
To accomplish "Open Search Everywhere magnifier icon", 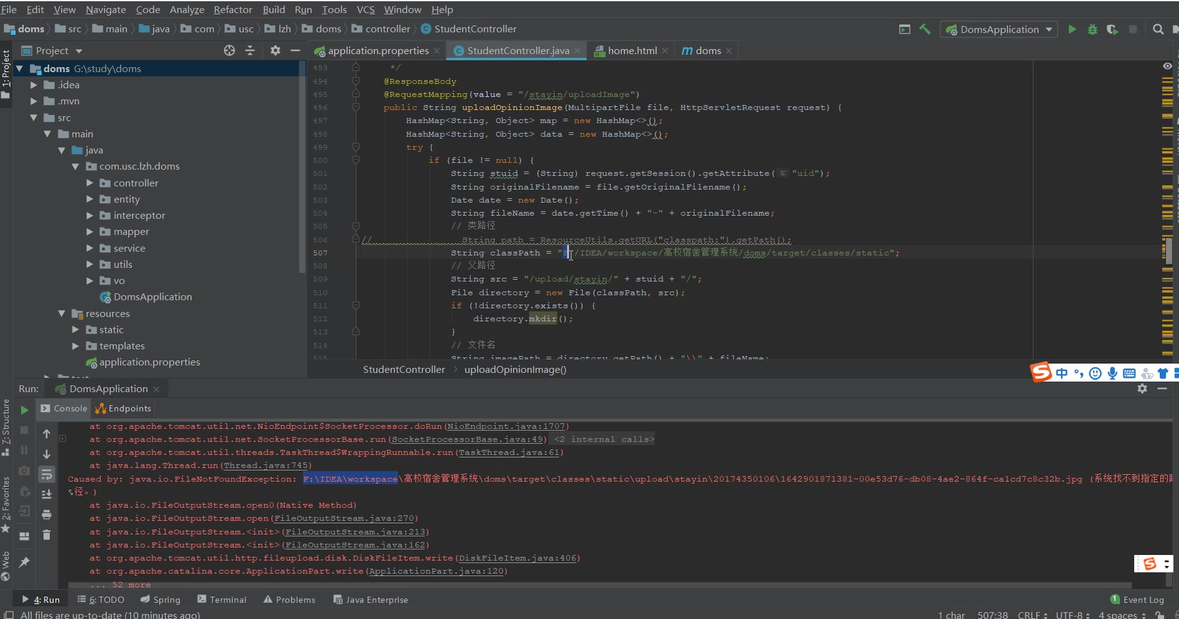I will [1158, 29].
